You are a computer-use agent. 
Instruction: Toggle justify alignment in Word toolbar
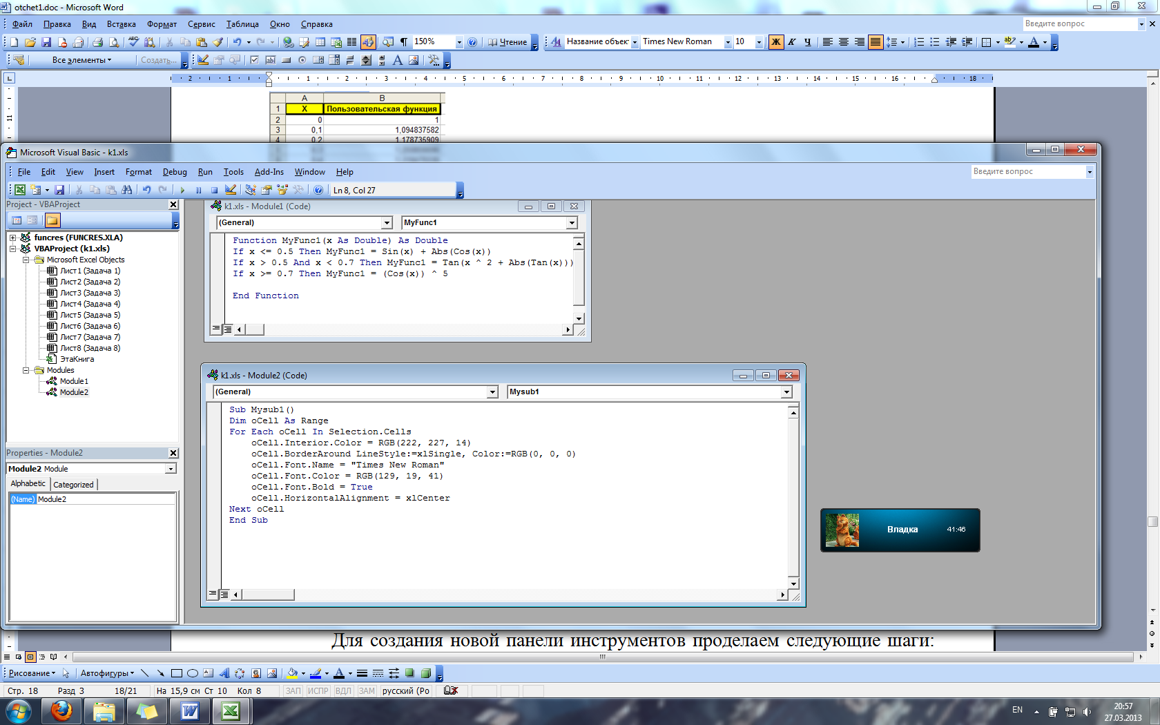(x=875, y=42)
